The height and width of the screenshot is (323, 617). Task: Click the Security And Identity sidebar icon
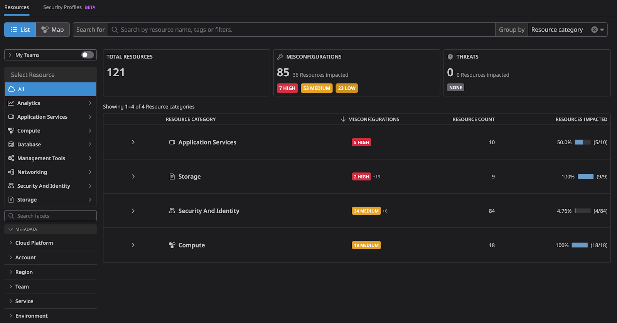tap(11, 186)
